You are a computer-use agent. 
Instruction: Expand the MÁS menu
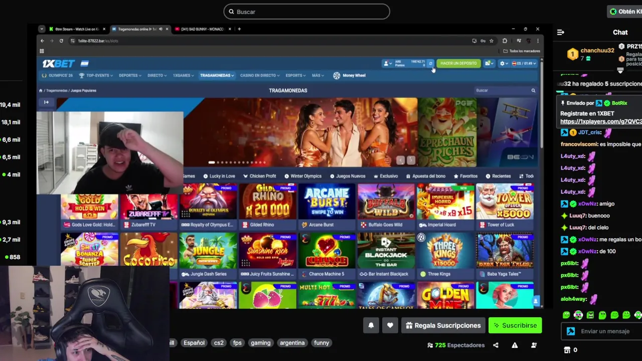tap(317, 75)
